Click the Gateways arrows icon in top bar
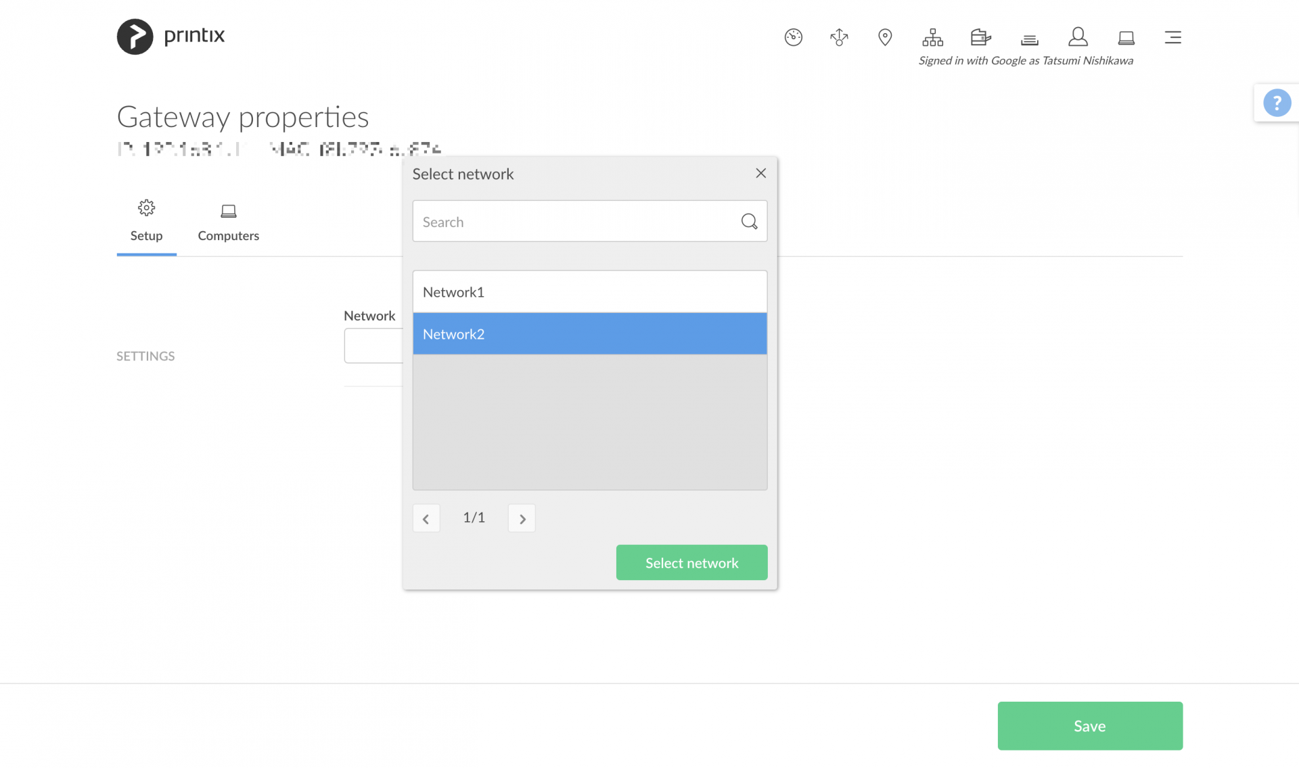The width and height of the screenshot is (1299, 768). [x=838, y=37]
